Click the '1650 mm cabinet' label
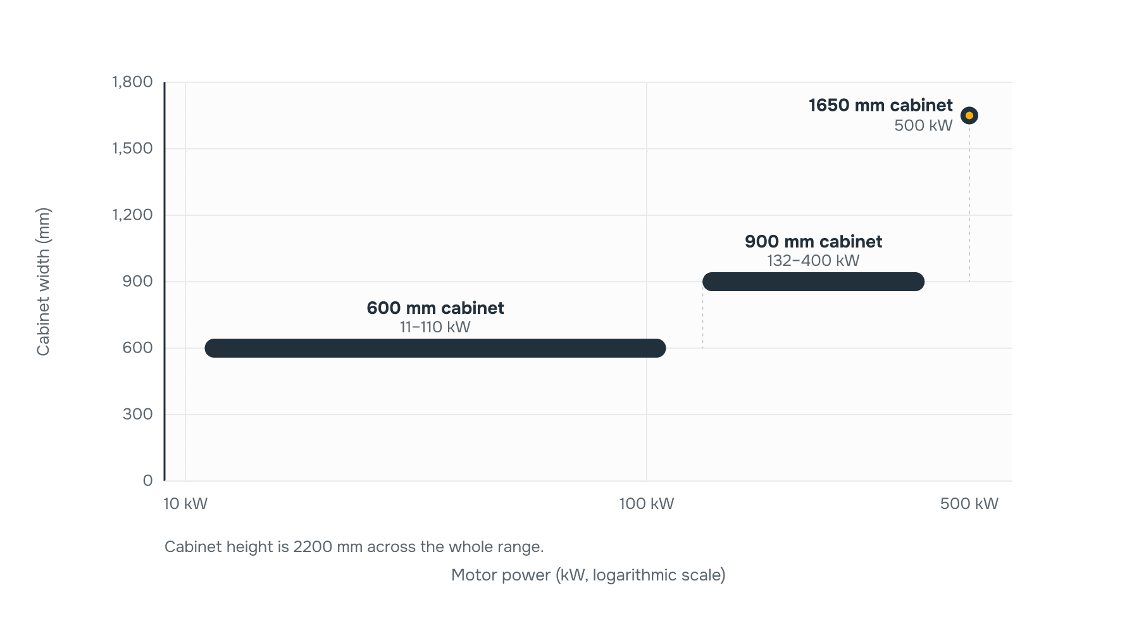Image resolution: width=1139 pixels, height=633 pixels. [880, 105]
